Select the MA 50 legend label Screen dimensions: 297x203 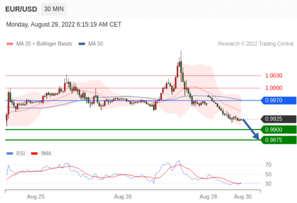[96, 44]
